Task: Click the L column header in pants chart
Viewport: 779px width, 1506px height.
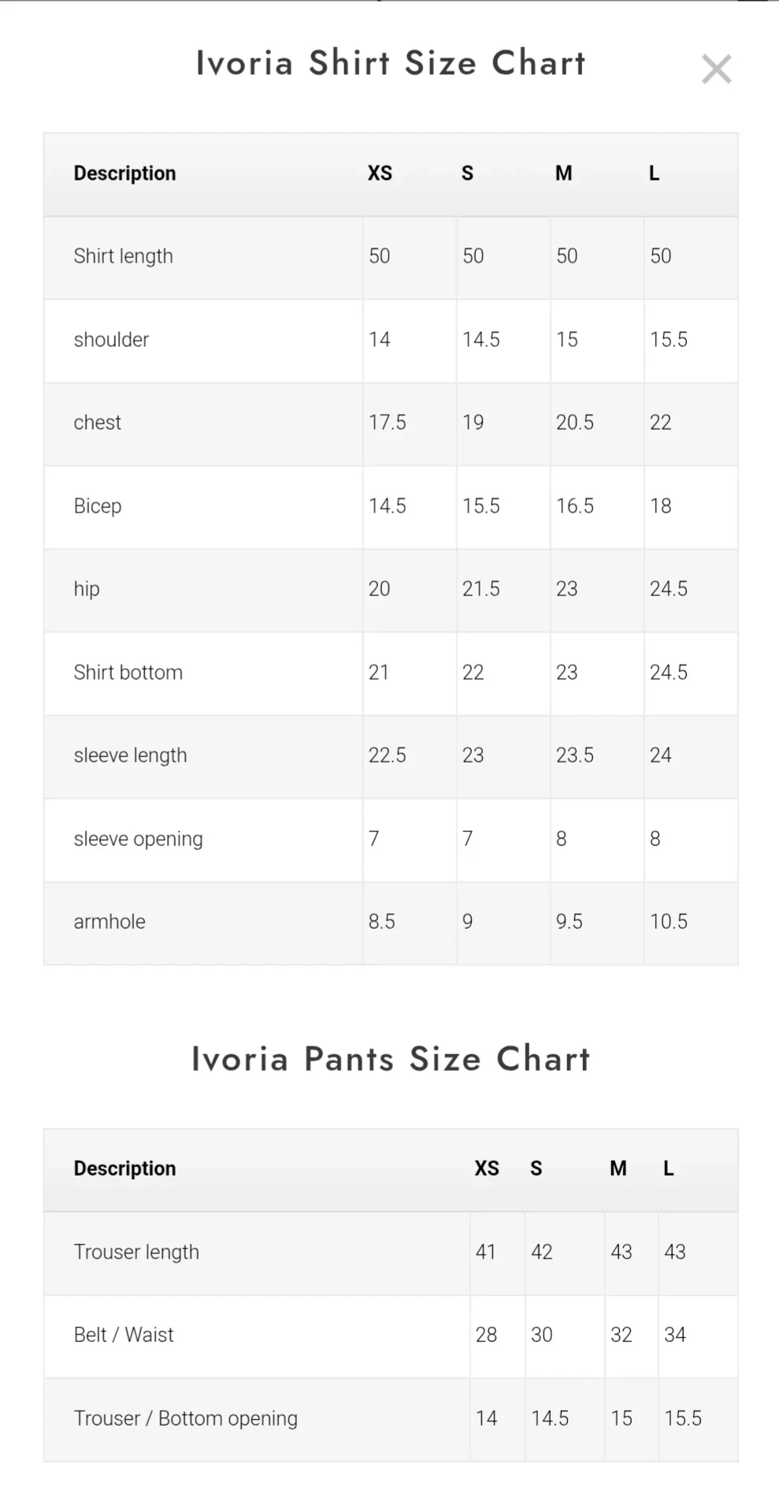Action: [668, 1169]
